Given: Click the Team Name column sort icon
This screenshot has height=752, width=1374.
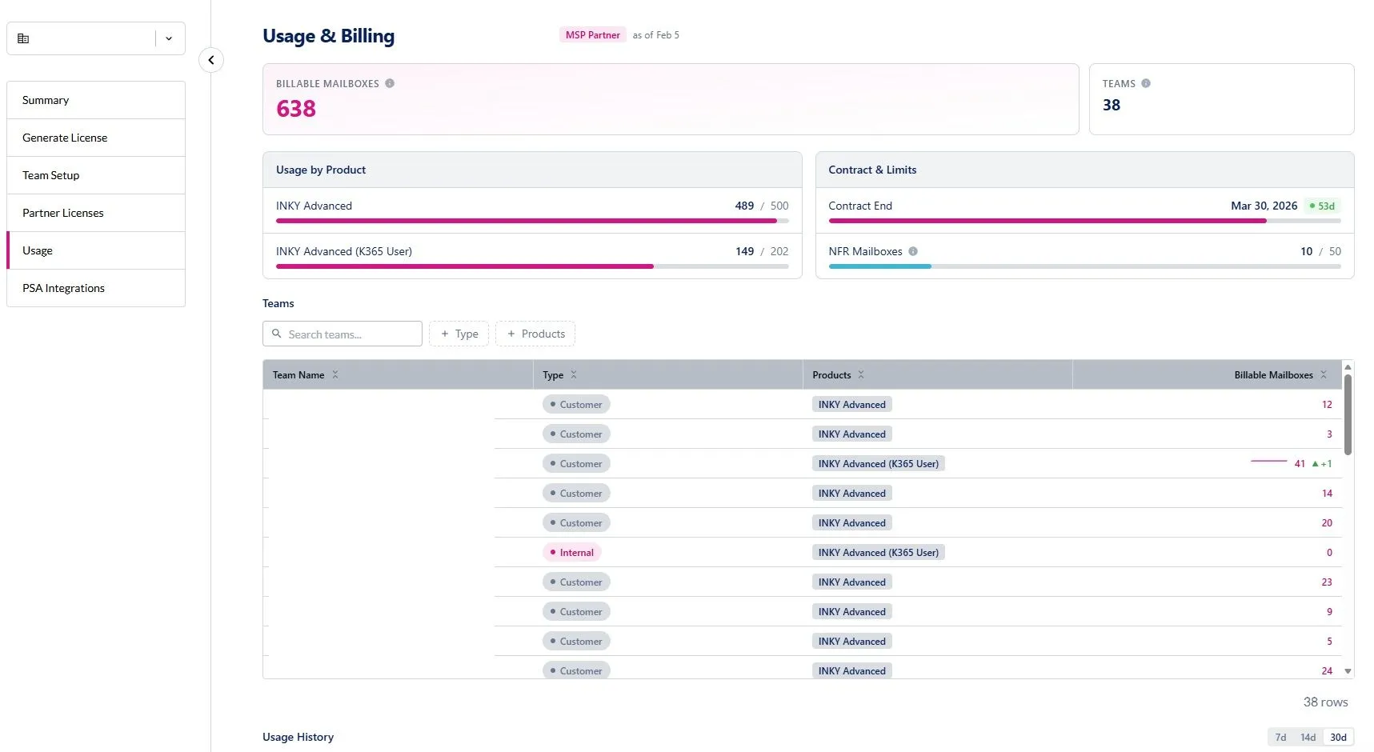Looking at the screenshot, I should (x=335, y=374).
